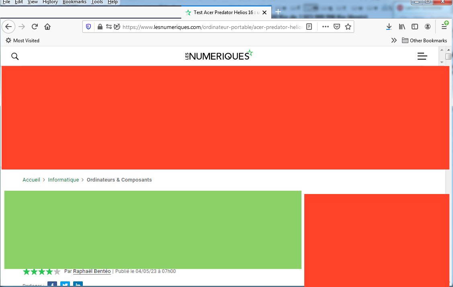Open a new tab with plus button
This screenshot has height=287, width=453.
(x=278, y=12)
